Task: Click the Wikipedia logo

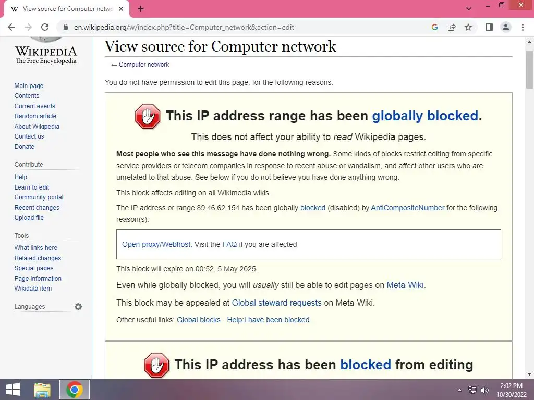Action: 46,51
